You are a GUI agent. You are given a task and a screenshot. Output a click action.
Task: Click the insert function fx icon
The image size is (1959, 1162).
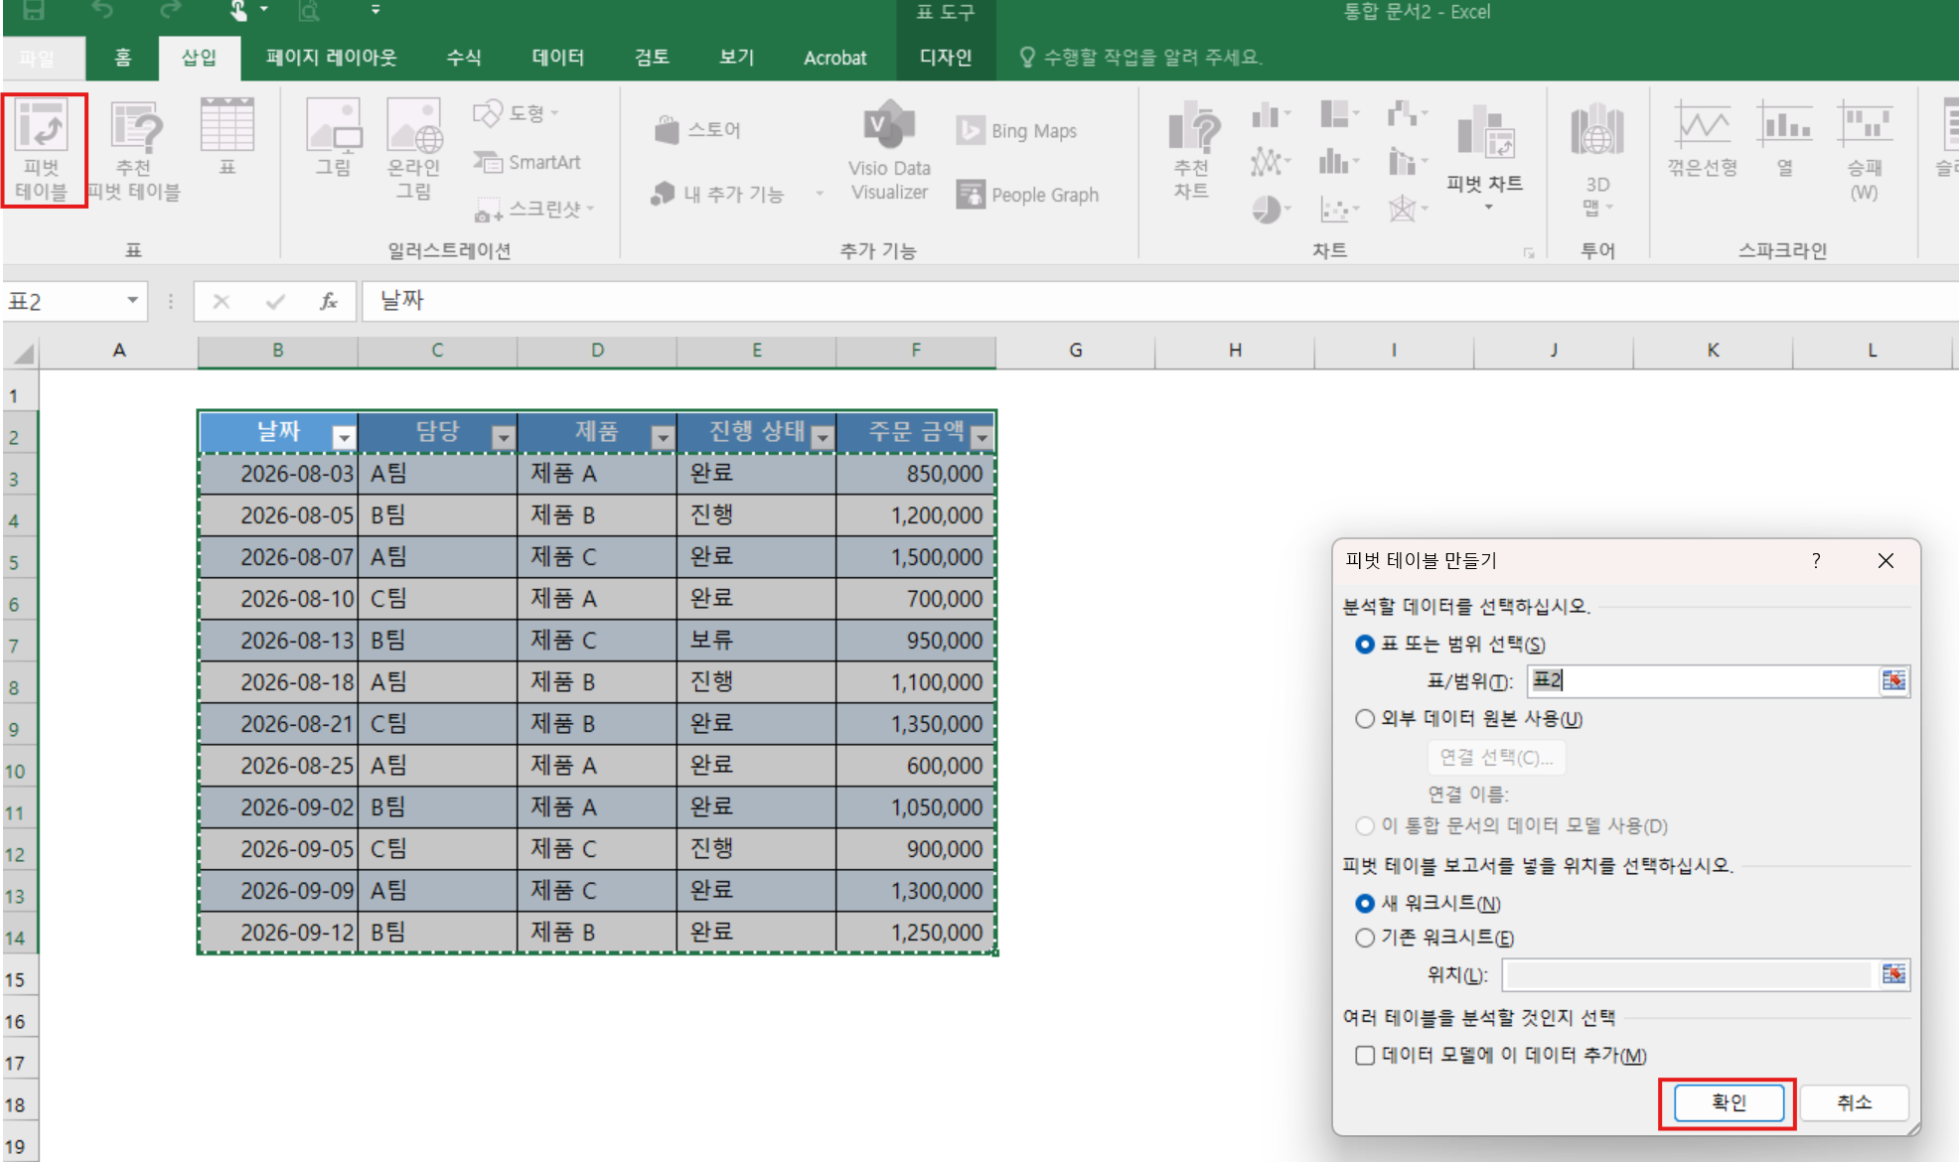[329, 301]
